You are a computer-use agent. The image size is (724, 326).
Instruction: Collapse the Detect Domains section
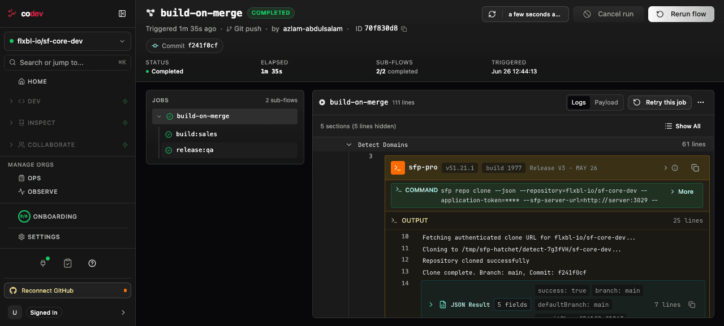point(349,145)
